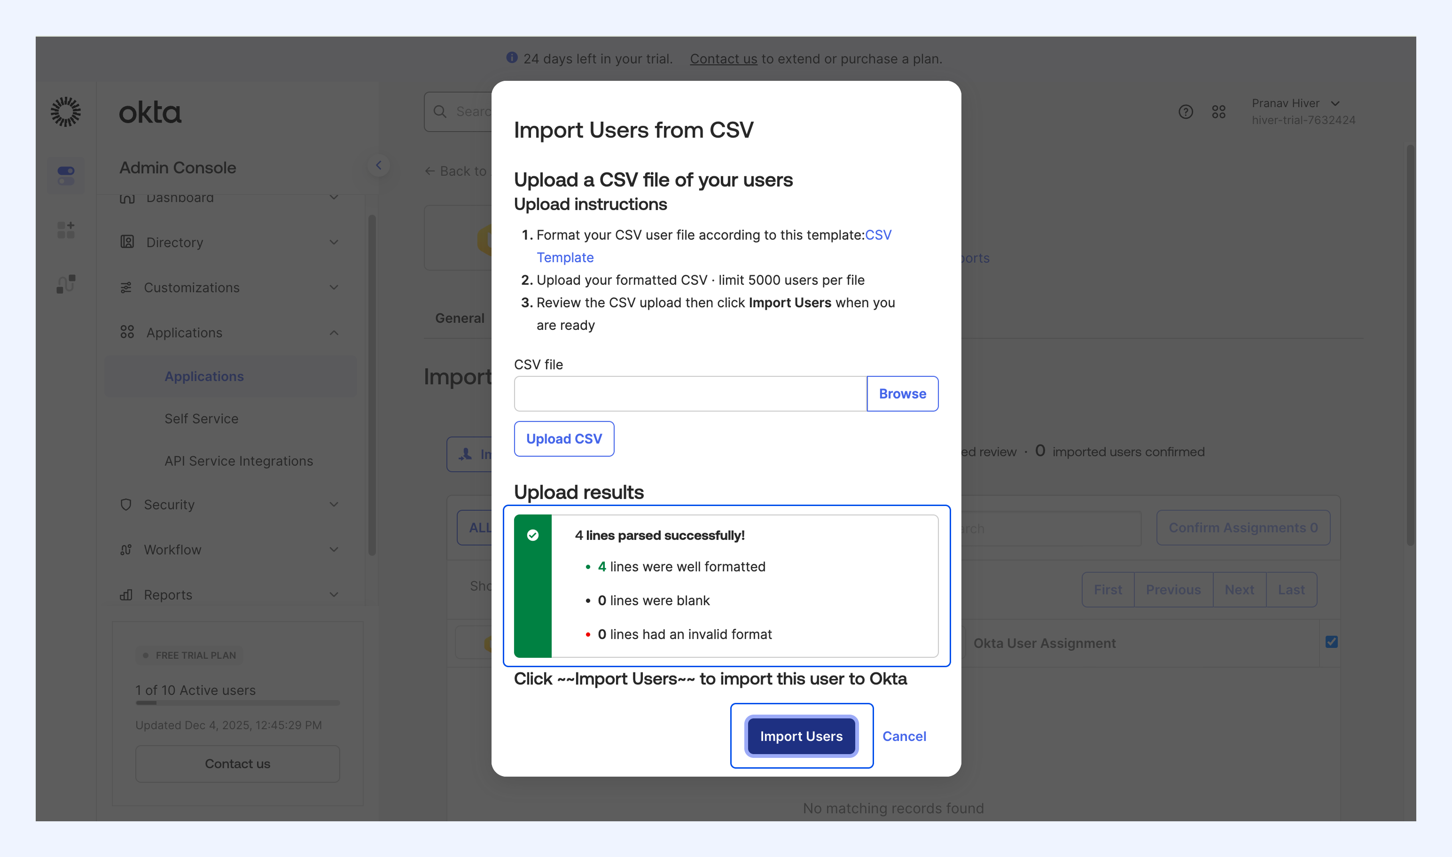Image resolution: width=1452 pixels, height=857 pixels.
Task: Click the Contact us button in trial plan card
Action: [237, 764]
